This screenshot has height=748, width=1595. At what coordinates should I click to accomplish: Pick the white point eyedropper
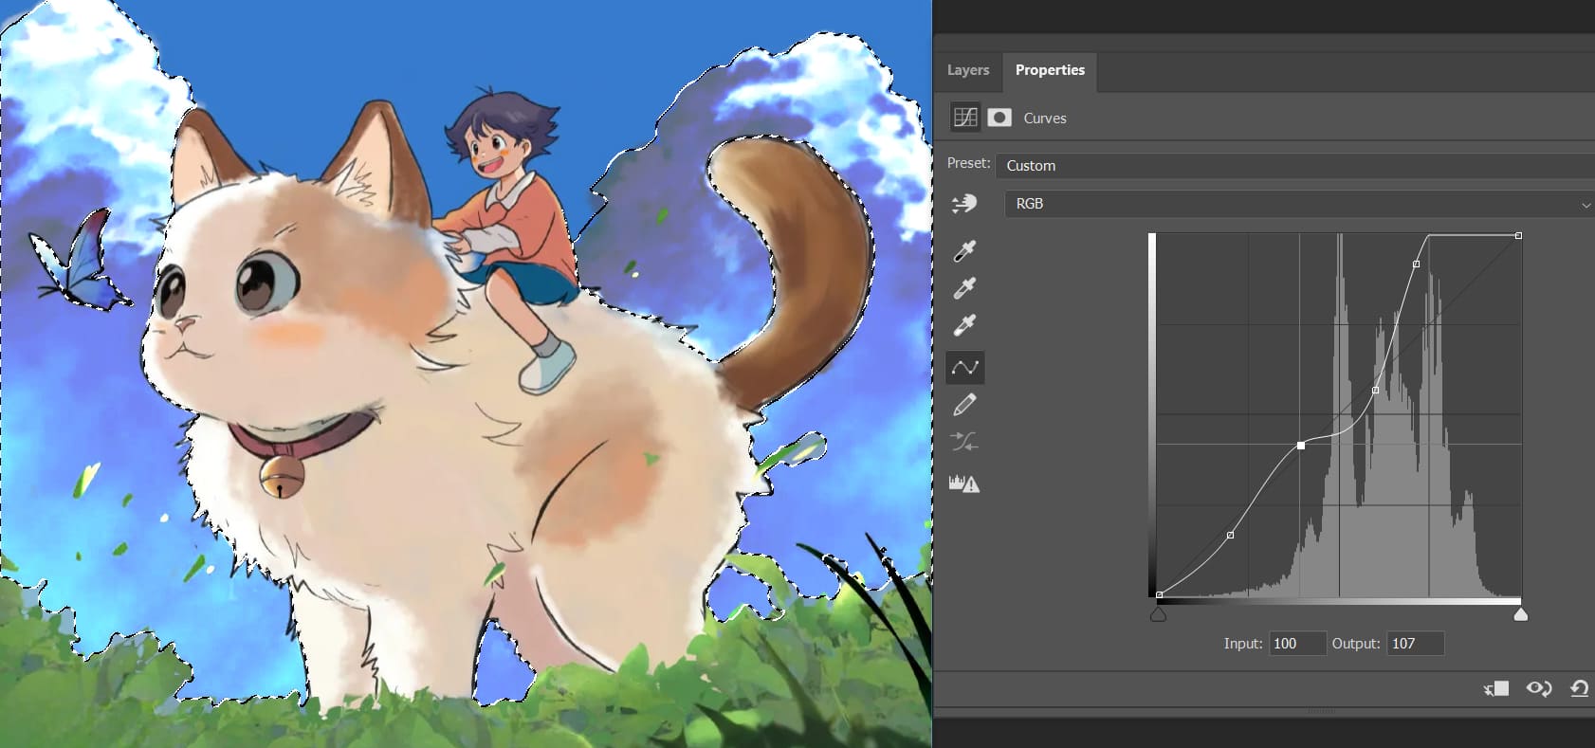tap(964, 325)
